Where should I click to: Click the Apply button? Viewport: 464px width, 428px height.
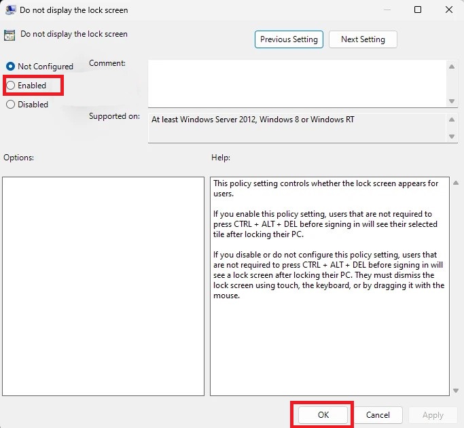click(433, 415)
